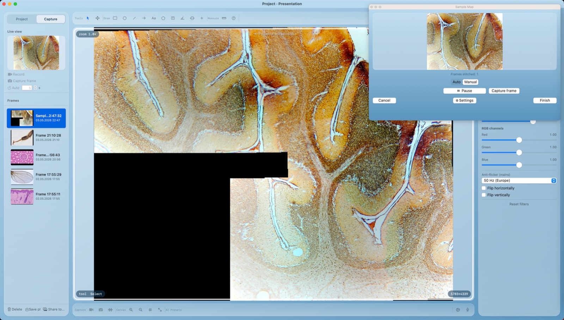
Task: Enable Flip horizontally checkbox
Action: coord(484,188)
